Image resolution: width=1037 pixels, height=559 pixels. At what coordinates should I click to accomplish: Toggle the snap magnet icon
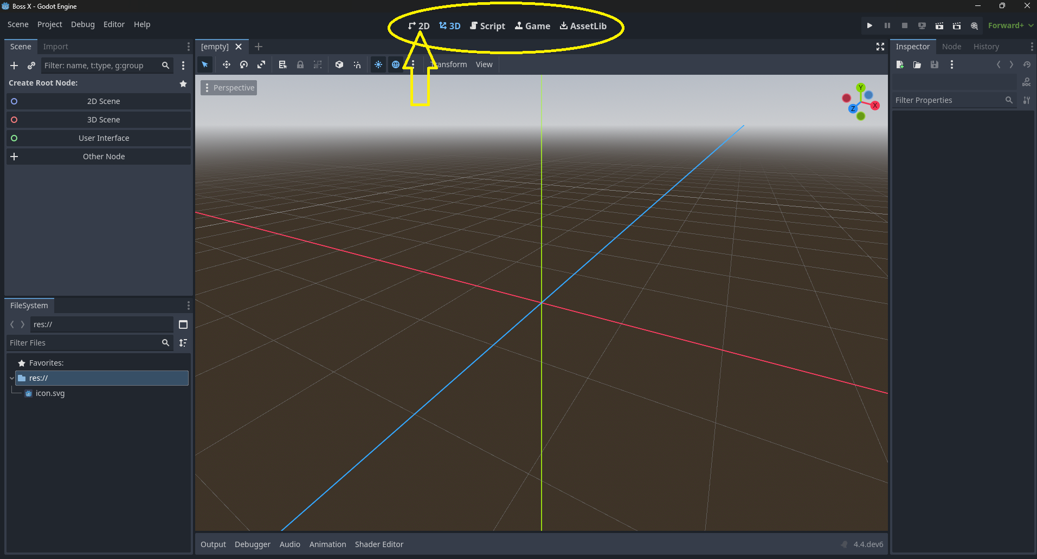(x=357, y=64)
